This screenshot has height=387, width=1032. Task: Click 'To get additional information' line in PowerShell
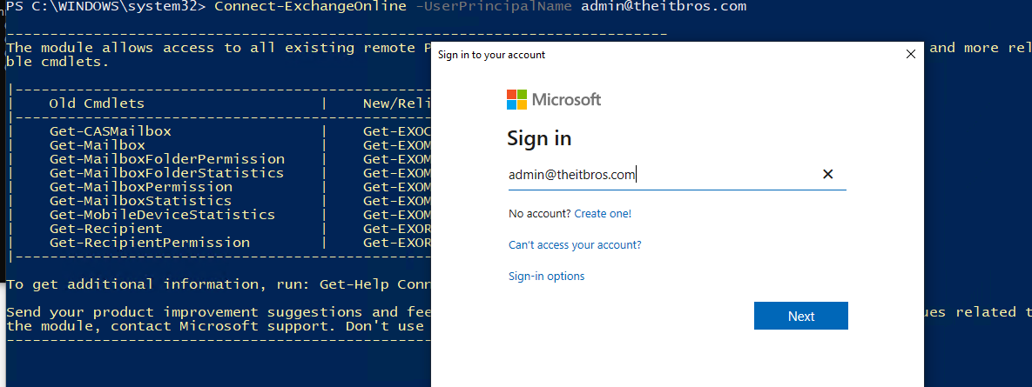tap(219, 284)
